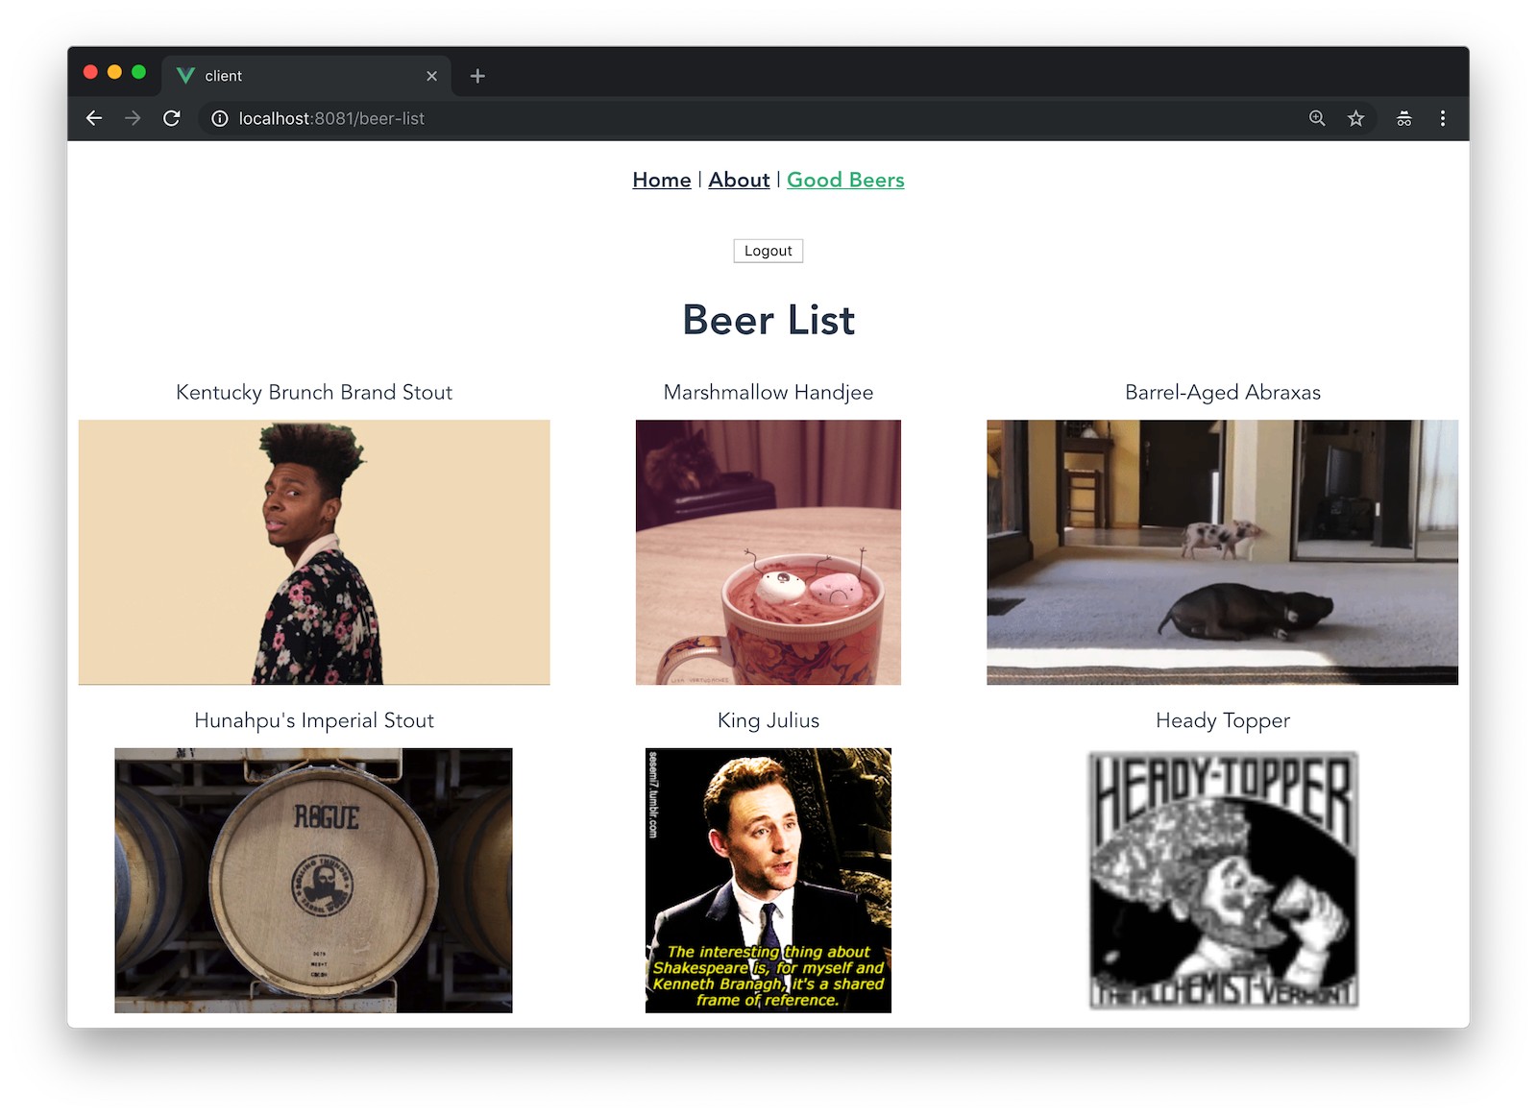This screenshot has width=1537, height=1117.
Task: Click the Hunahpu's Imperial Stout barrel image
Action: pos(313,880)
